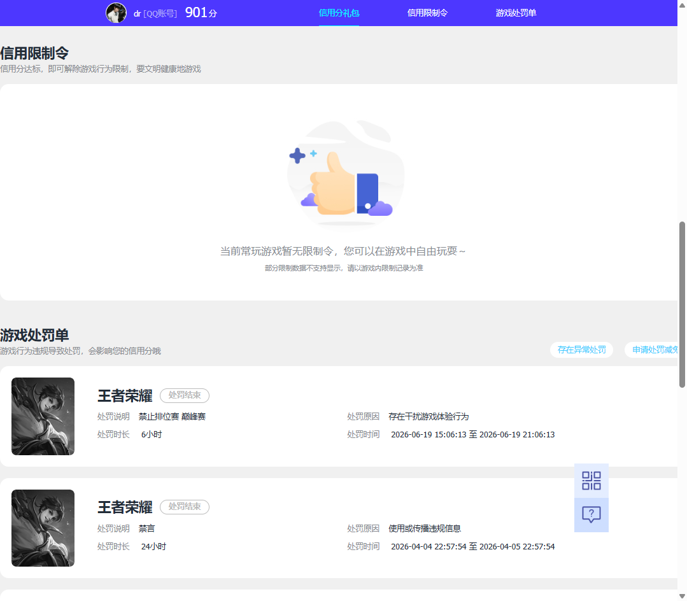Click the first 处罚结束 badge (6小时 record)

pyautogui.click(x=185, y=395)
